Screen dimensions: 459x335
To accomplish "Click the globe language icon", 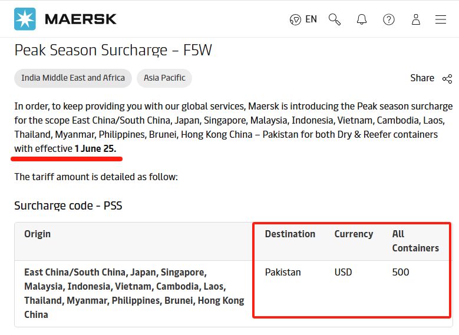I will pyautogui.click(x=295, y=19).
